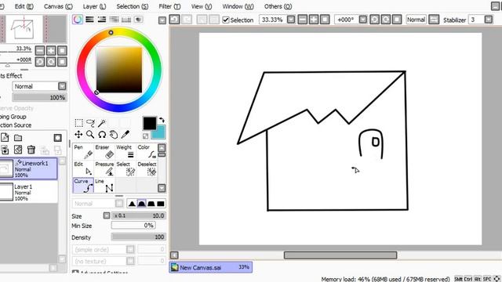The width and height of the screenshot is (502, 282).
Task: Zoom in using the navigator panel plus
Action: click(51, 50)
